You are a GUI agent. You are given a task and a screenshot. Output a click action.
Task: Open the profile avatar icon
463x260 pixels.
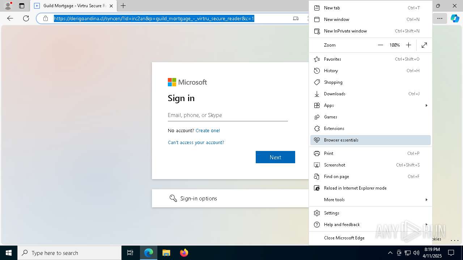[8, 6]
